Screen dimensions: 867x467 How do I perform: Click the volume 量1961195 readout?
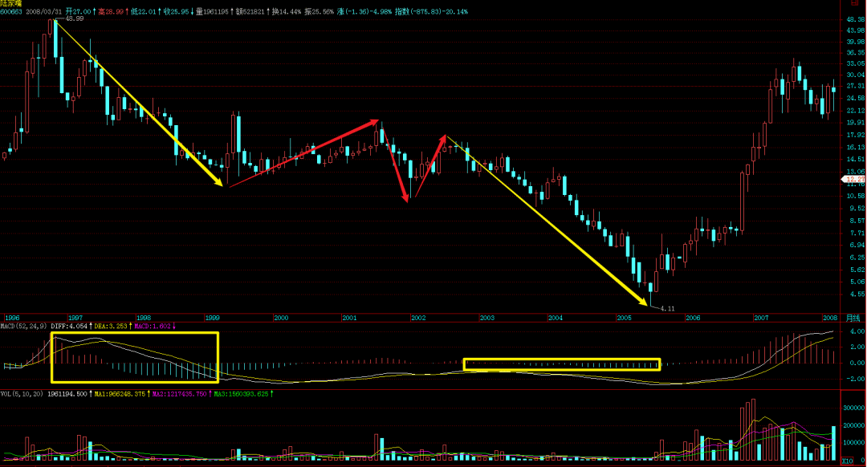[x=212, y=11]
